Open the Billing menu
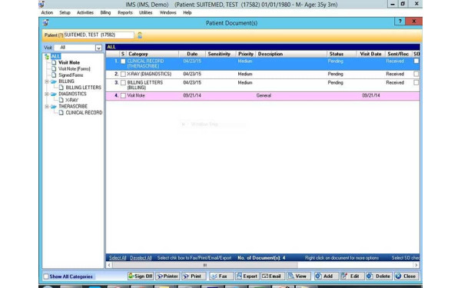This screenshot has height=288, width=461. pyautogui.click(x=105, y=12)
